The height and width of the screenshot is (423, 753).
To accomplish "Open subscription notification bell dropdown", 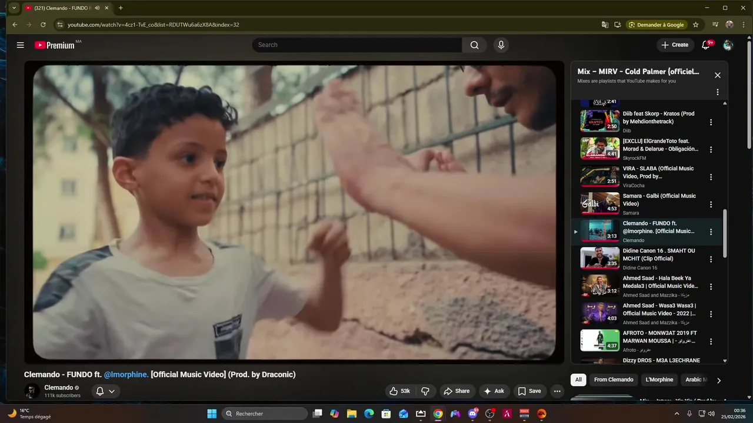I will click(105, 391).
